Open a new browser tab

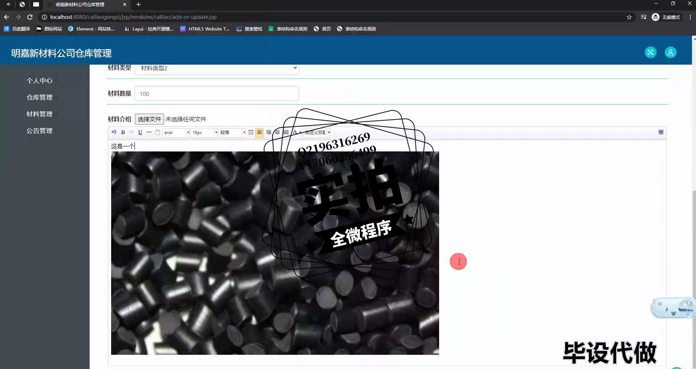click(138, 5)
